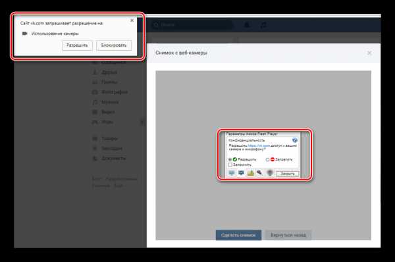Viewport: 395px width, 262px height.
Task: Click Разрешить in the camera permission popup
Action: [77, 45]
